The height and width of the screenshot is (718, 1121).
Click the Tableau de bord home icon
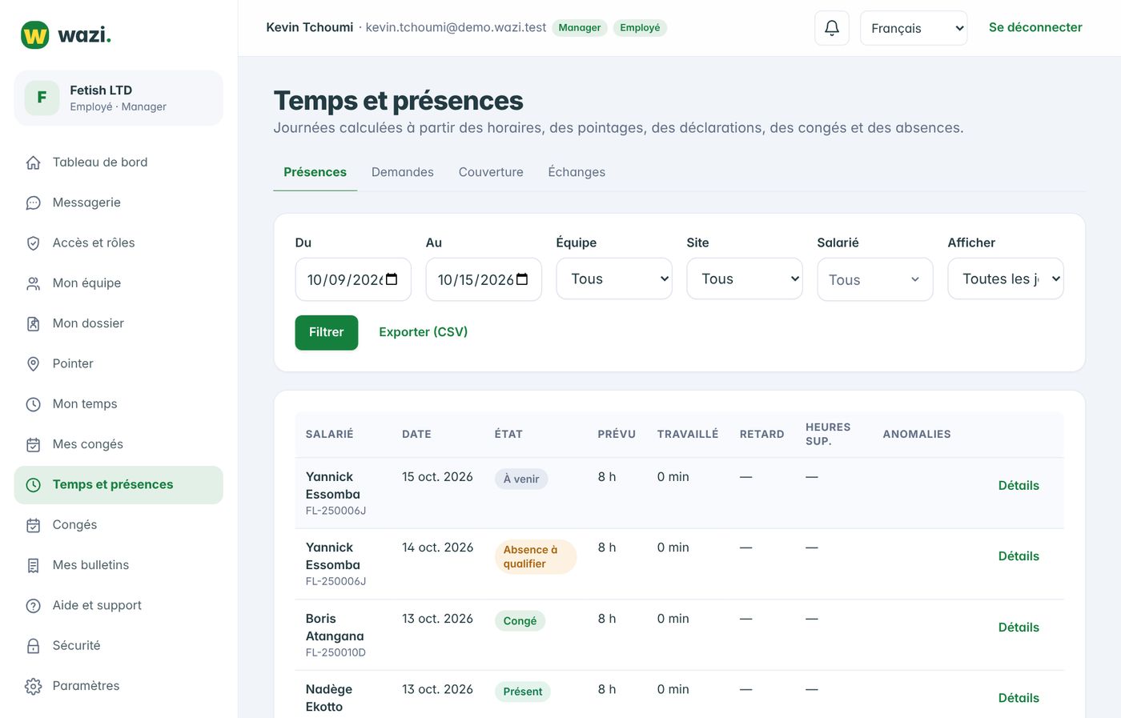click(33, 162)
